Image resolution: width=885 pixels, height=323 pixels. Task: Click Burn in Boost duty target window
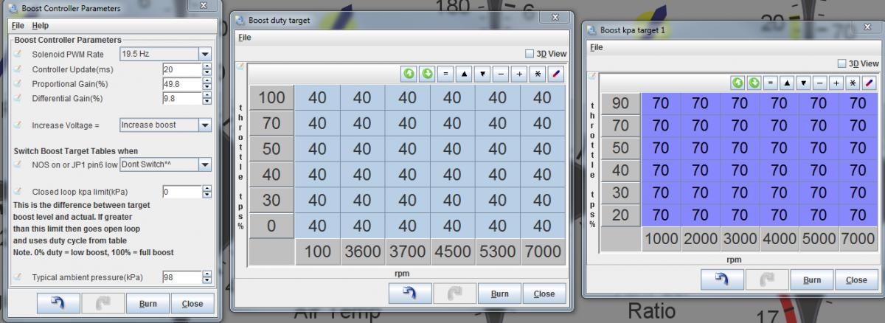click(499, 294)
